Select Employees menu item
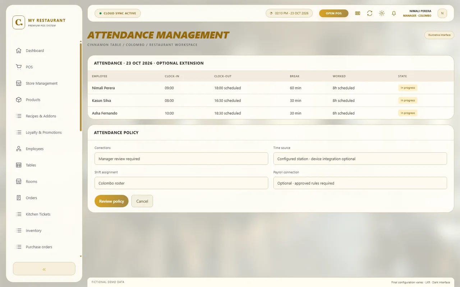Image resolution: width=460 pixels, height=287 pixels. (44, 149)
